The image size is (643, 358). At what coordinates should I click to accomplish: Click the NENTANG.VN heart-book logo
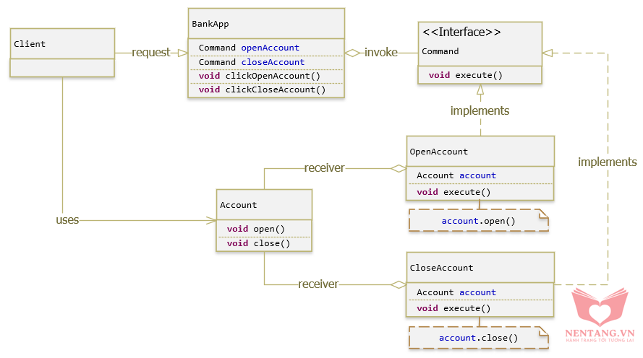tap(600, 309)
